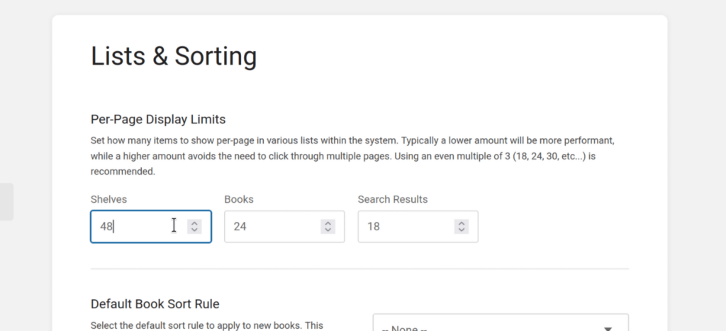
Task: Click the "Shelves" field label
Action: tap(108, 199)
